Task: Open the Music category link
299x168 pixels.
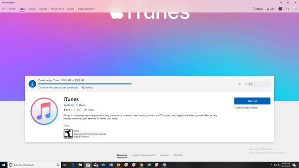Action: click(x=82, y=105)
